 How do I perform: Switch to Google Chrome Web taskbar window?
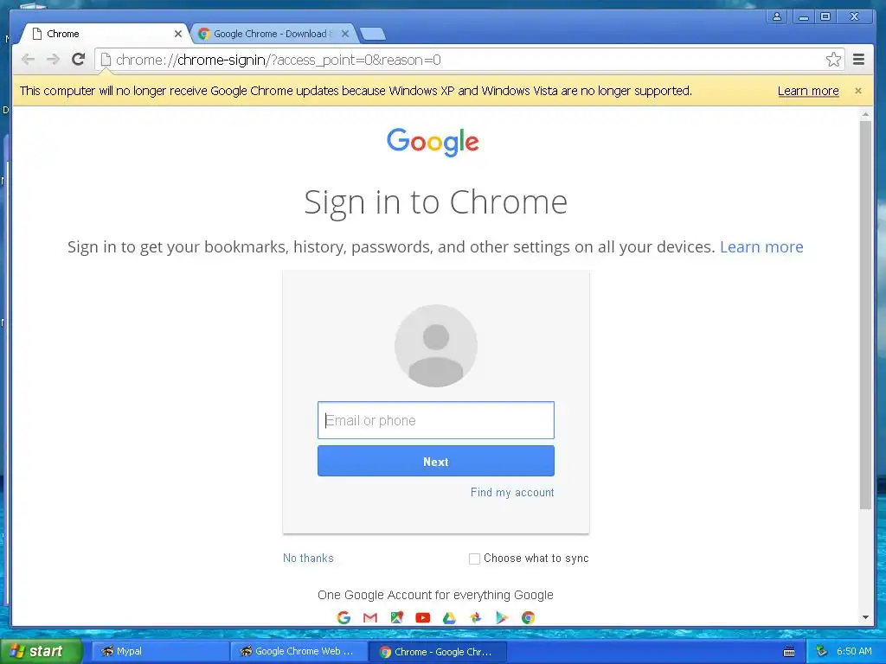pos(299,651)
